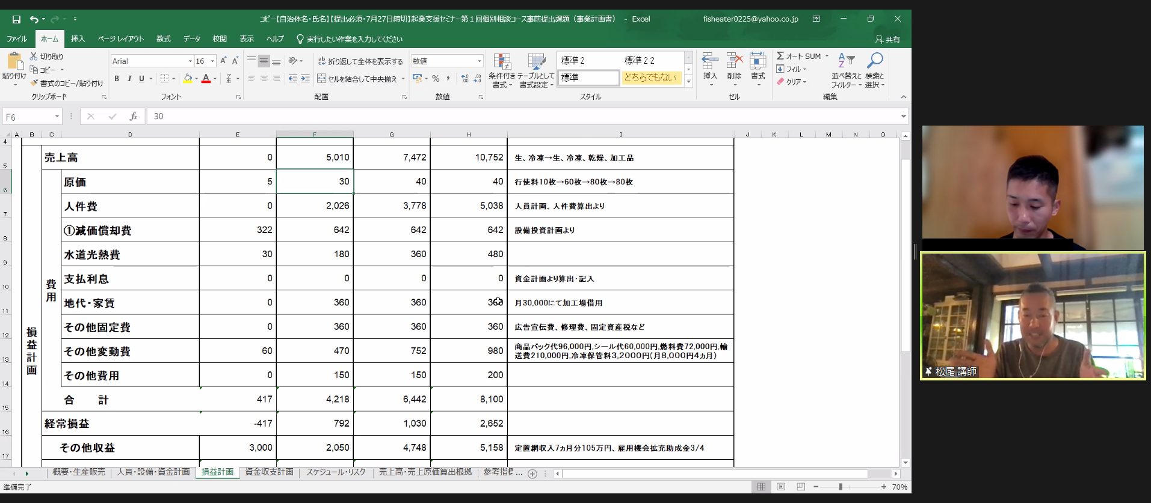The height and width of the screenshot is (503, 1151).
Task: Click the Name Box showing F6
Action: click(27, 117)
